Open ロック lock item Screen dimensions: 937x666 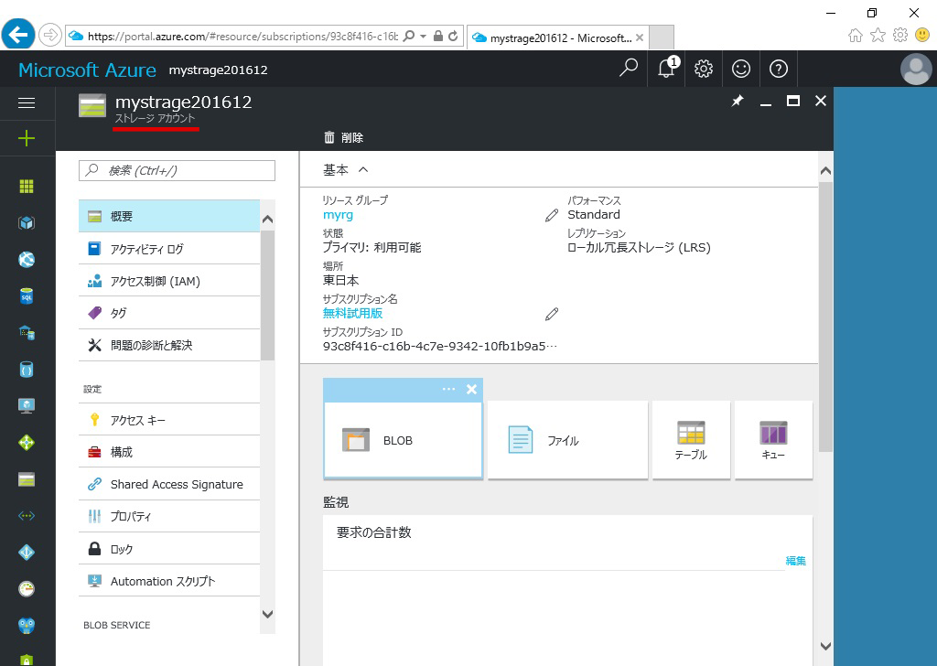coord(169,549)
